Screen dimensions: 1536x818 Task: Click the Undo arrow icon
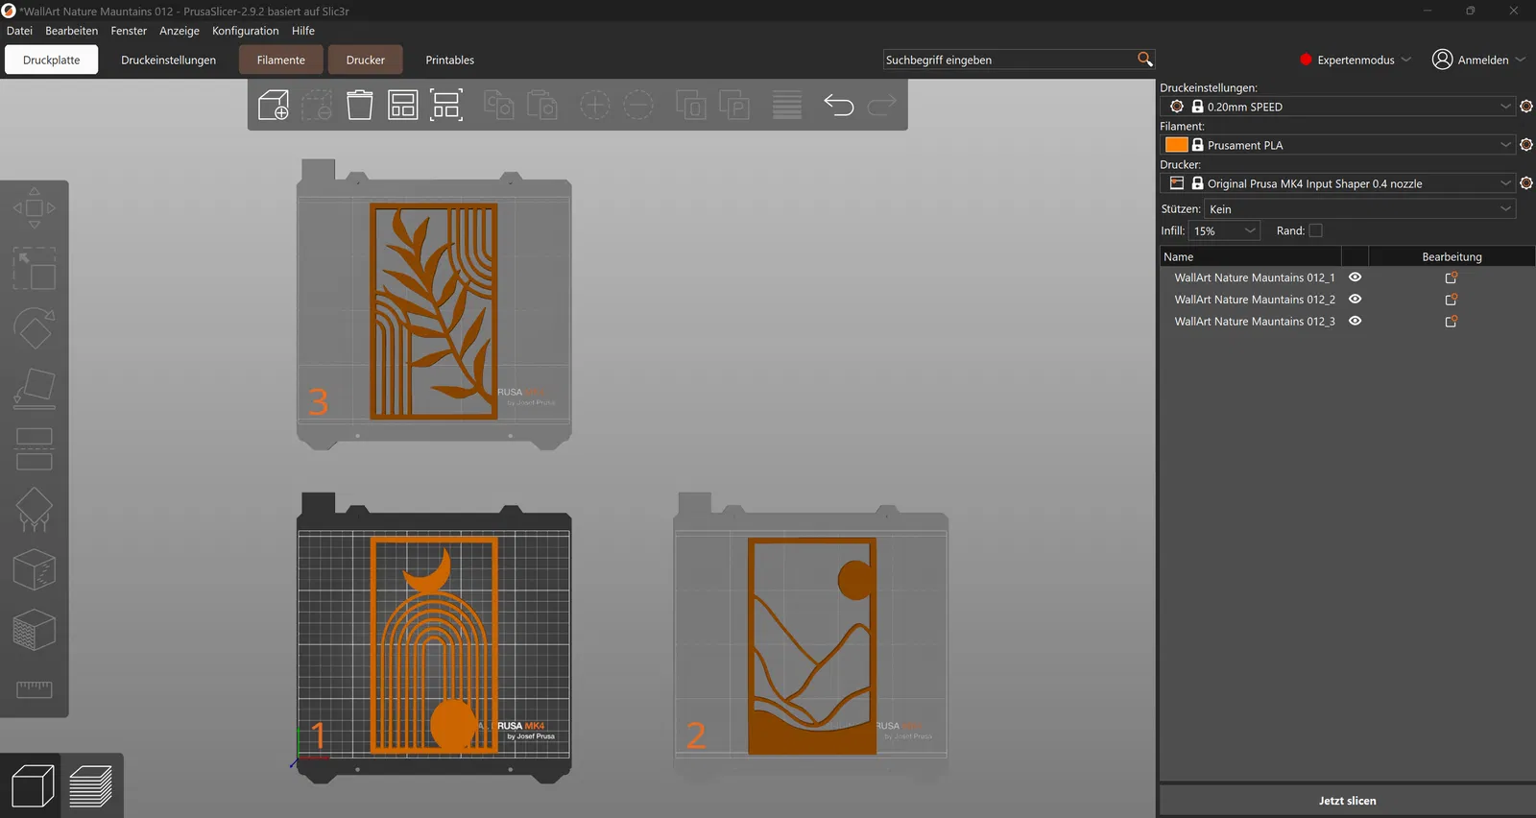click(x=838, y=105)
